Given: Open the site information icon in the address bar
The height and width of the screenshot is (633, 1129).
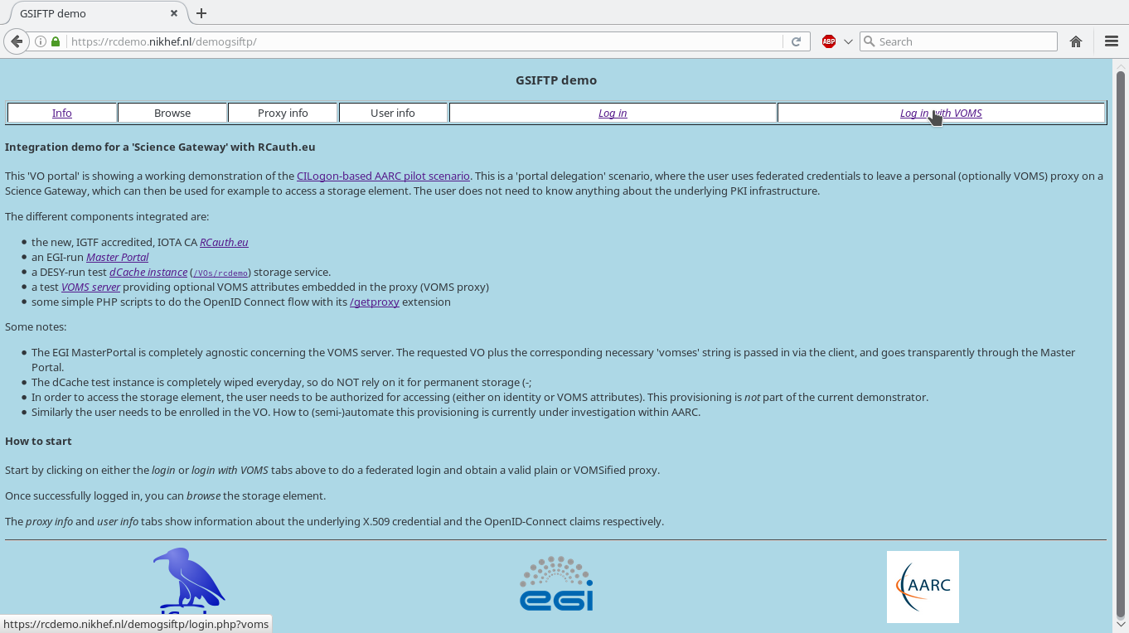Looking at the screenshot, I should click(x=40, y=41).
